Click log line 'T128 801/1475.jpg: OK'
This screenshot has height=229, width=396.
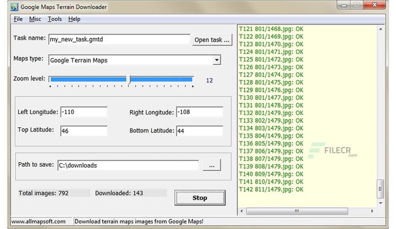[x=271, y=82]
